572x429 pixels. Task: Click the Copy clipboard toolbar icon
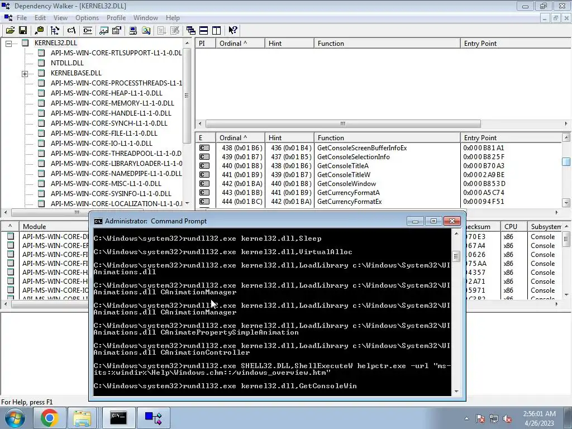click(39, 30)
